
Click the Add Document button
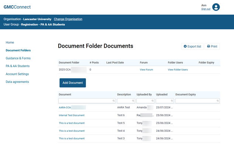click(73, 83)
